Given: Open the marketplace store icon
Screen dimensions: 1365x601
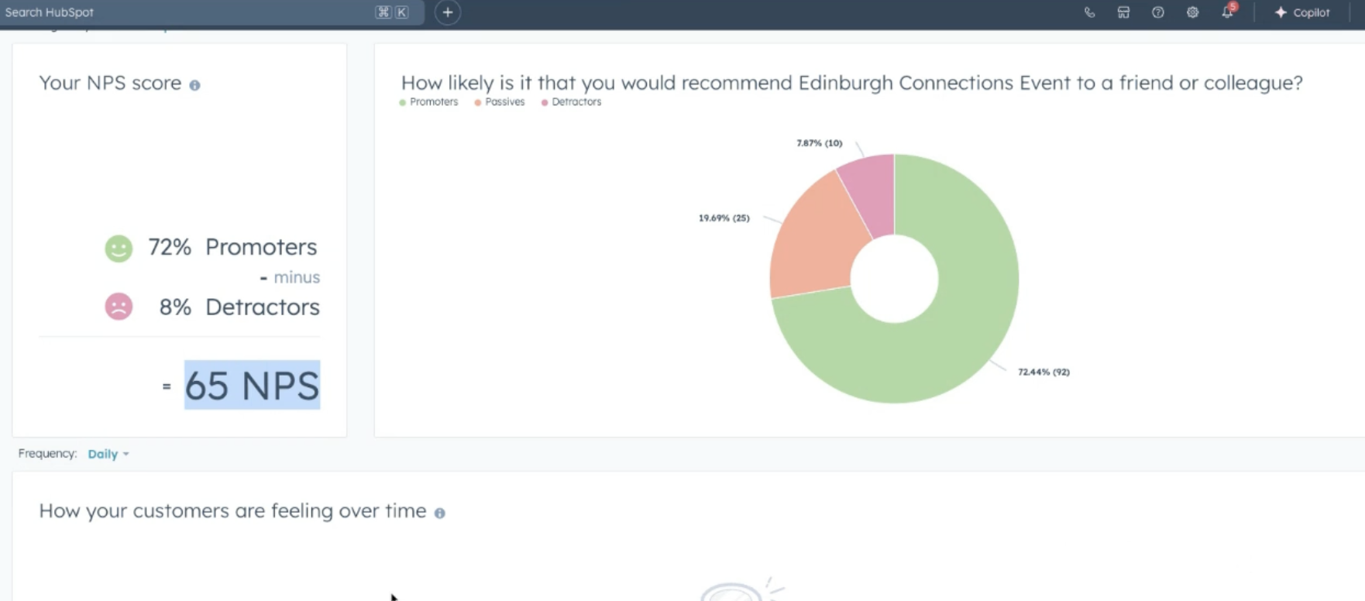Looking at the screenshot, I should (1123, 12).
